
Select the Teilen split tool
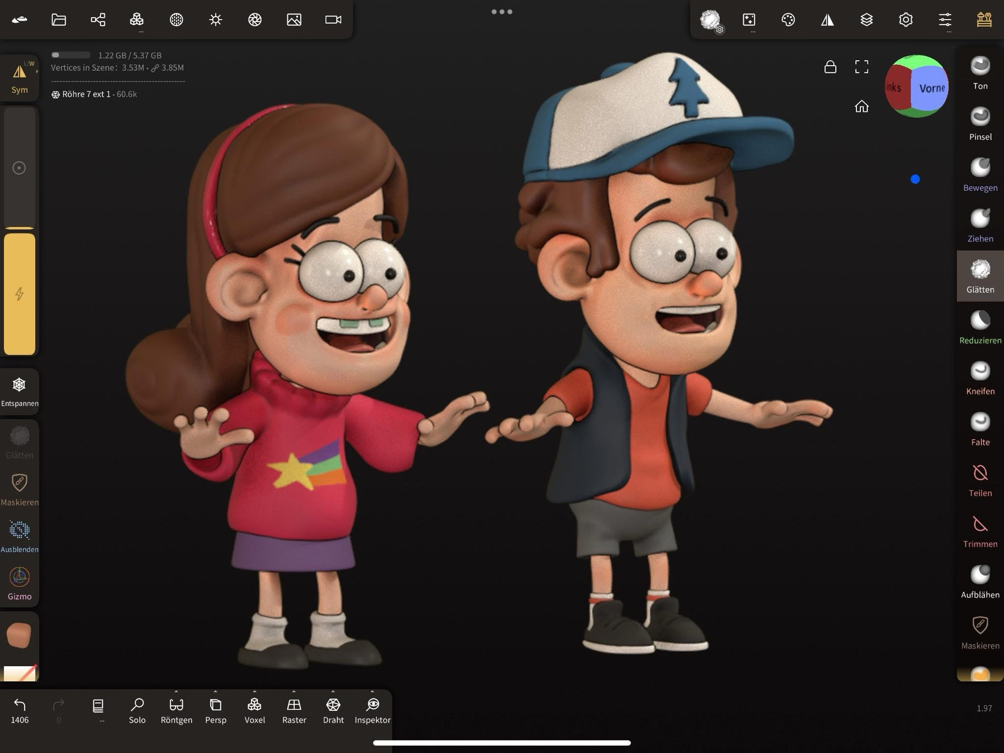980,480
